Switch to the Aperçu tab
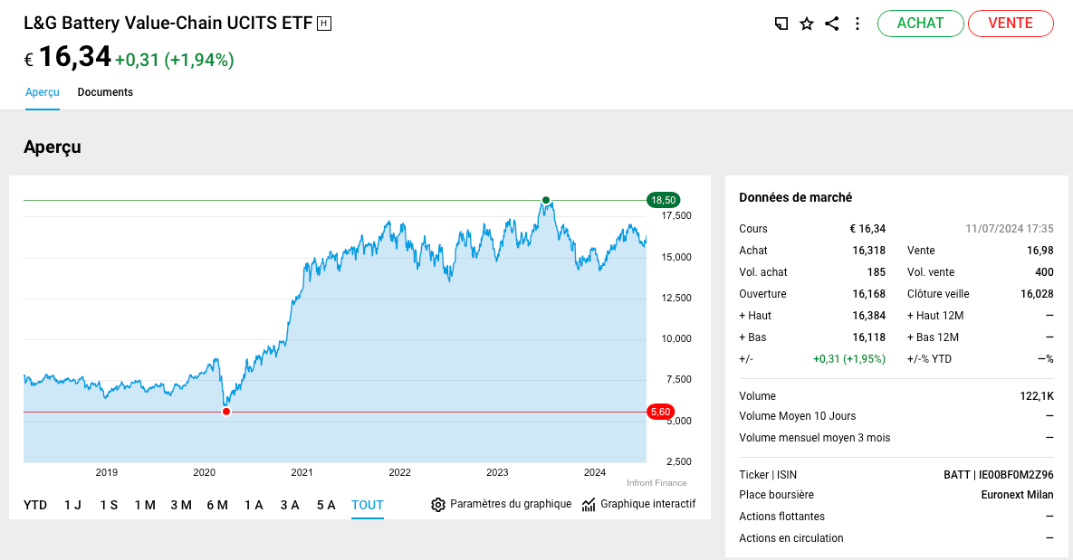The image size is (1073, 560). click(43, 92)
